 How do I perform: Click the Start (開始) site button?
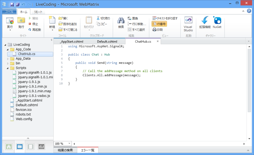33,18
